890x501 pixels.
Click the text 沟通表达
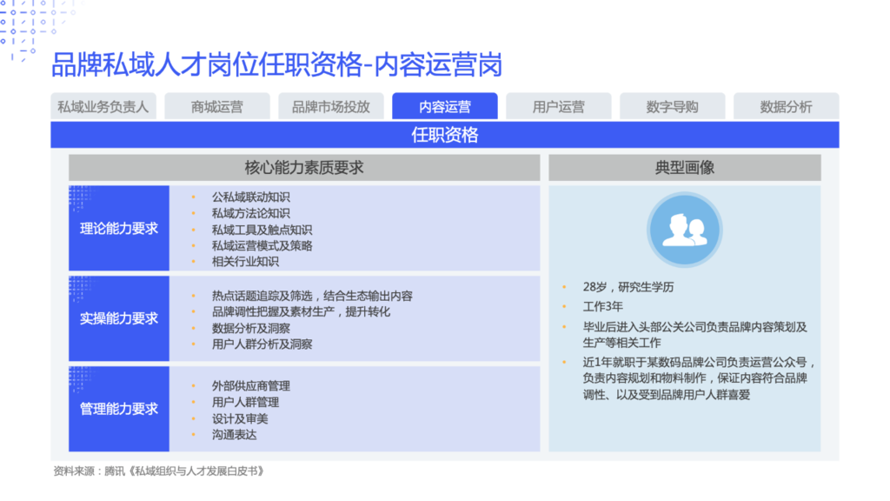[234, 435]
